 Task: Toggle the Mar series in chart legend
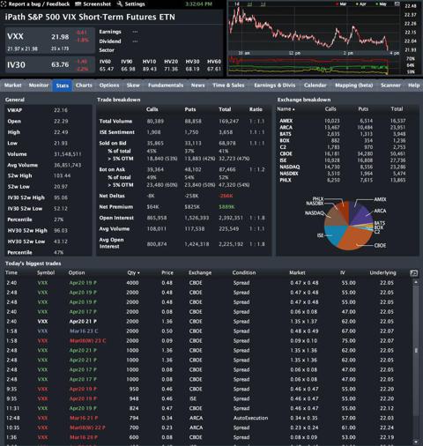click(341, 4)
